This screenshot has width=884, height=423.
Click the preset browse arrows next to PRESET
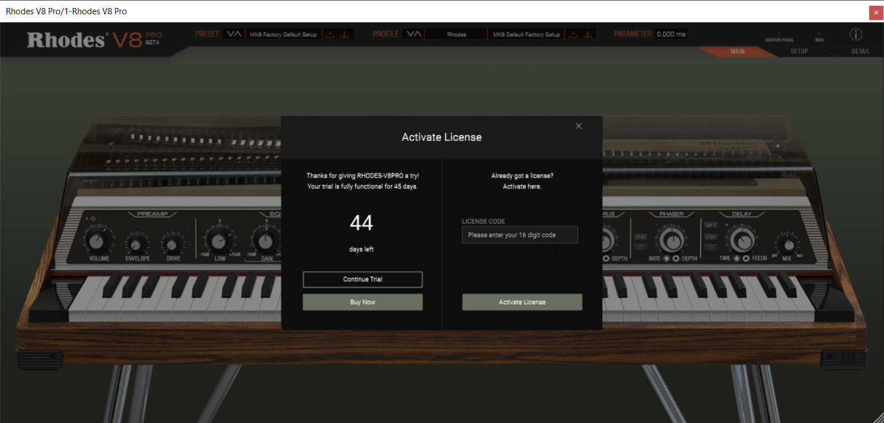click(x=234, y=34)
